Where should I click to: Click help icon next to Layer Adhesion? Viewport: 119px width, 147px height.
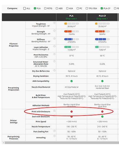54,46
